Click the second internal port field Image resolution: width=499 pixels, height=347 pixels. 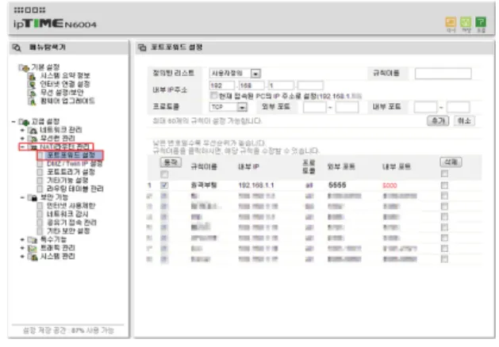pyautogui.click(x=458, y=108)
